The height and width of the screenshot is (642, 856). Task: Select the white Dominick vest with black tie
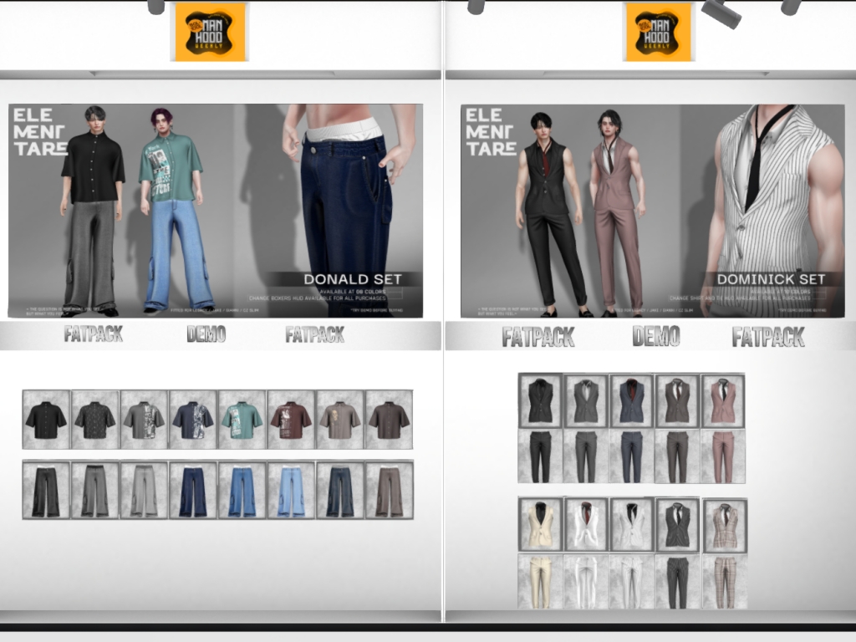[x=632, y=525]
